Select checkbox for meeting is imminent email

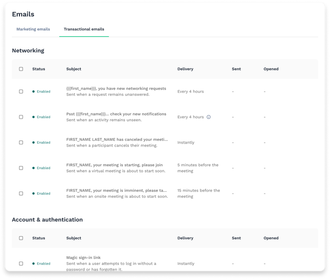[21, 194]
